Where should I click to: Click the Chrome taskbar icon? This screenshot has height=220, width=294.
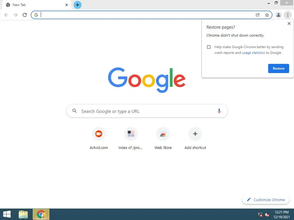click(41, 214)
